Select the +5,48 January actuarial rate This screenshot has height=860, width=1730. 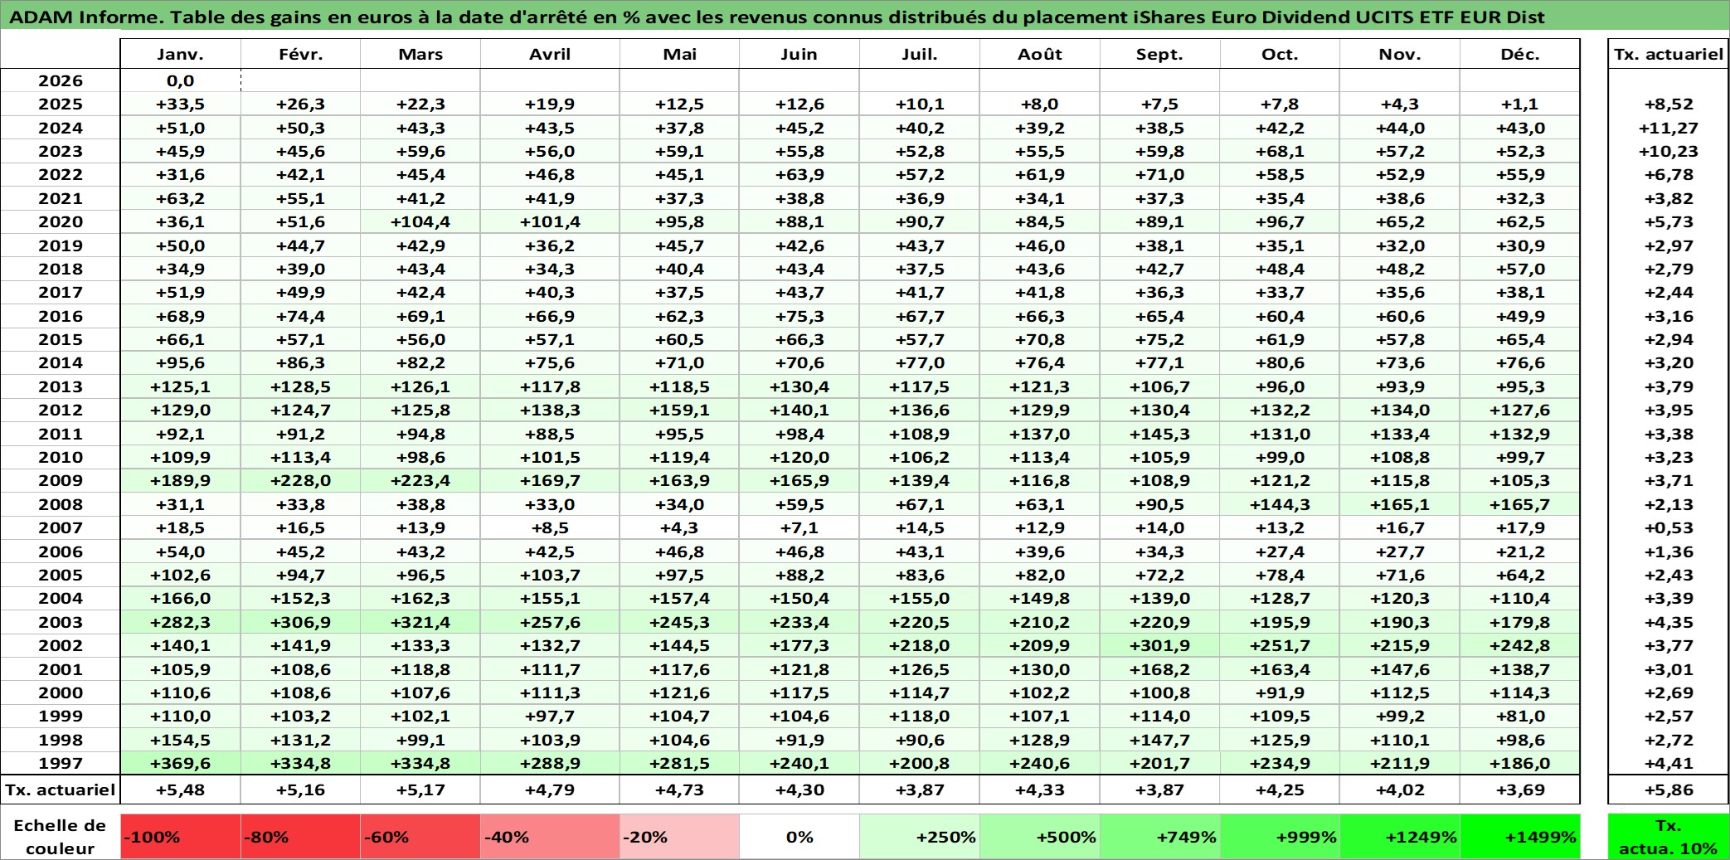pyautogui.click(x=181, y=790)
